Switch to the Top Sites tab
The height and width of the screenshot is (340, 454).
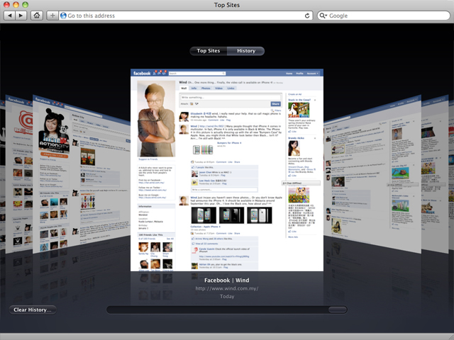point(209,51)
